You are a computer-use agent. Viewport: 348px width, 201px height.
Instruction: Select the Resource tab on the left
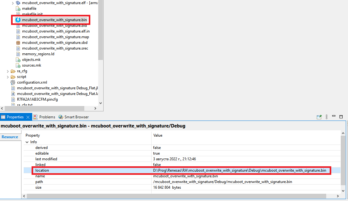[10, 137]
